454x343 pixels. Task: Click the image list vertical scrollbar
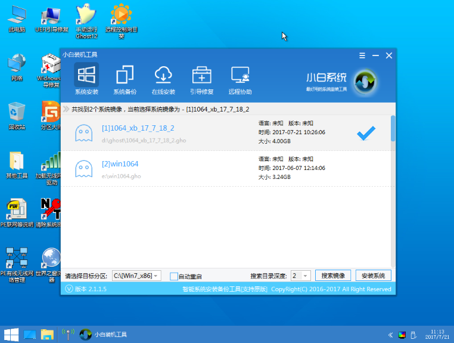pos(393,191)
